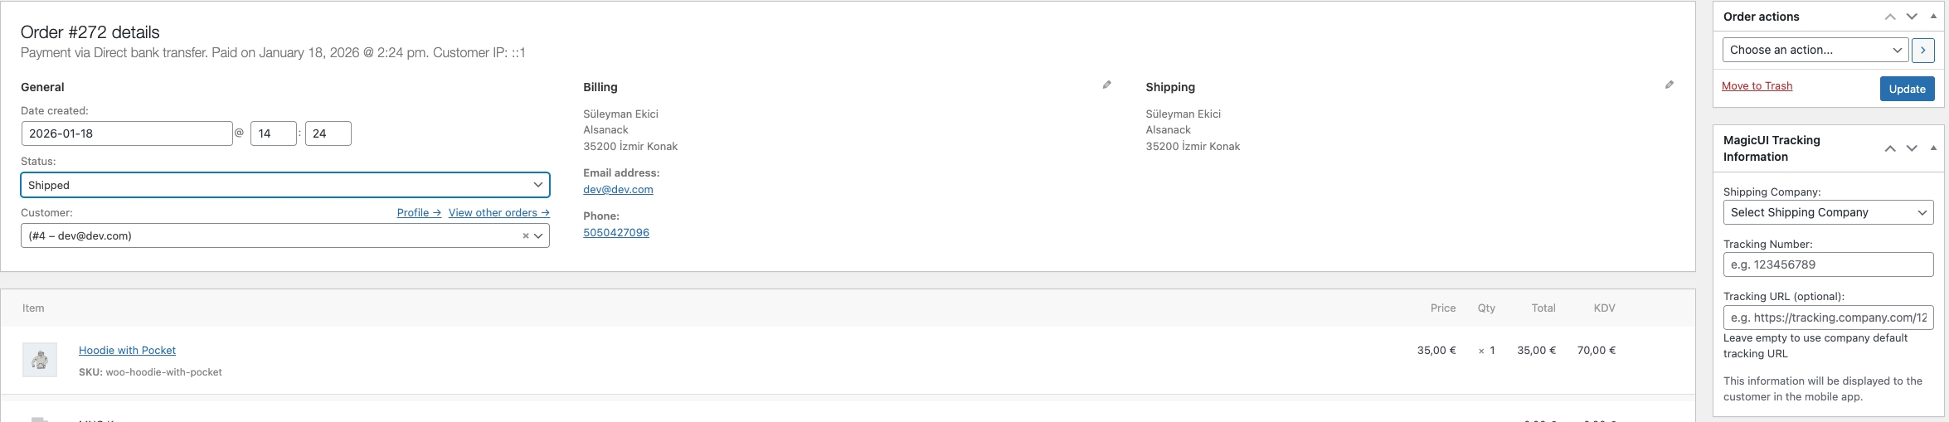Open the Select Shipping Company dropdown

1828,213
